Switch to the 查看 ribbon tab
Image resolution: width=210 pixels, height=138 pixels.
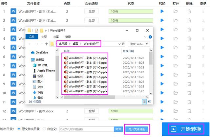[x=68, y=37]
